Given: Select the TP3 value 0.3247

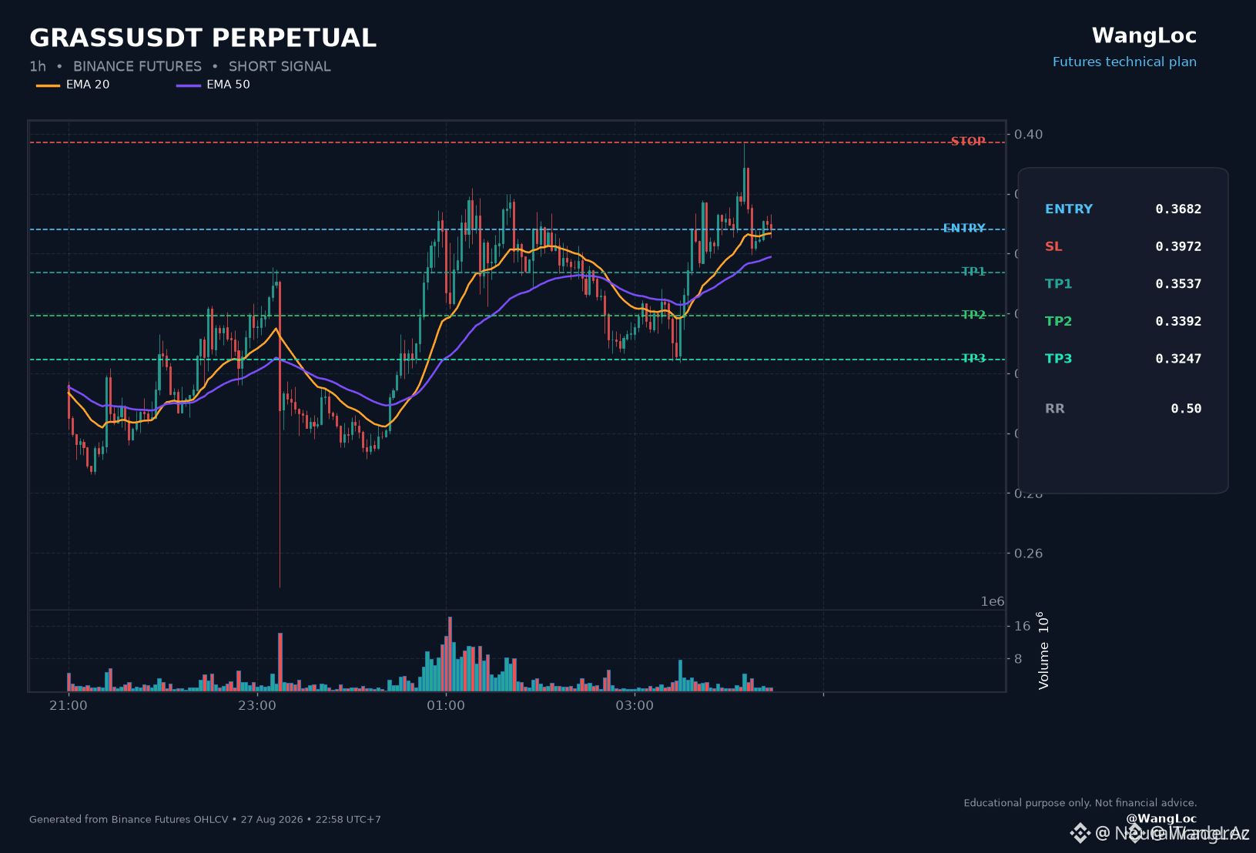Looking at the screenshot, I should [1178, 359].
